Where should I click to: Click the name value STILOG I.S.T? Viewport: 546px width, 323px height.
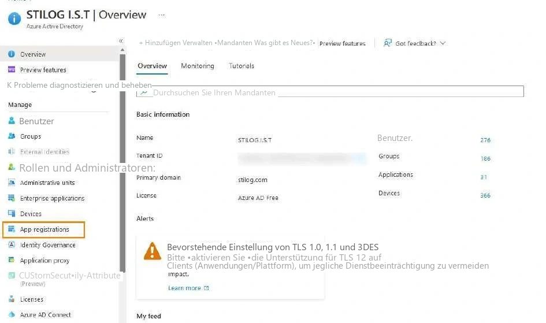coord(255,140)
